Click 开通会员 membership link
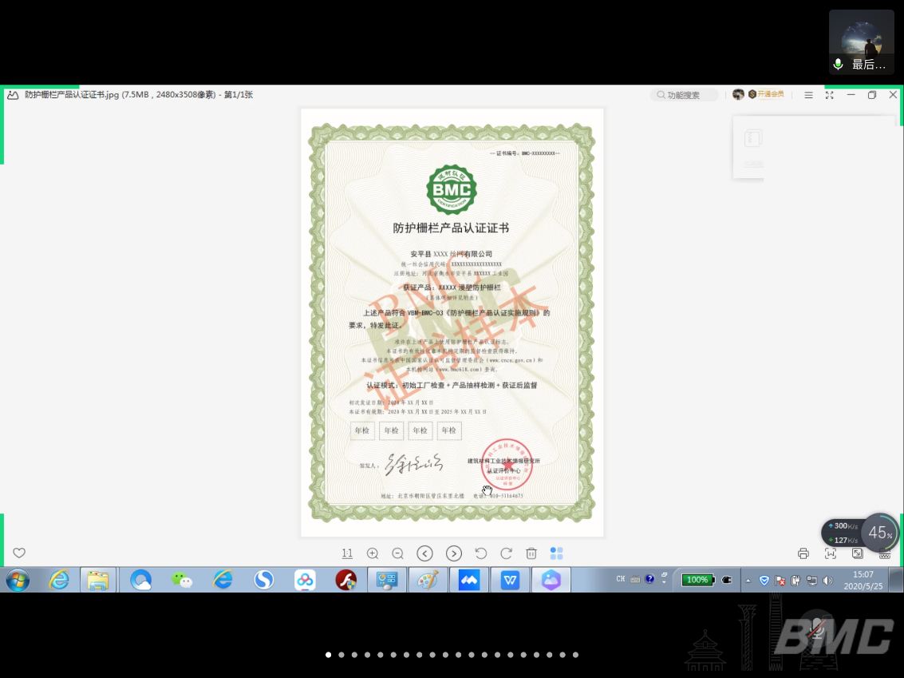904x678 pixels. coord(766,94)
